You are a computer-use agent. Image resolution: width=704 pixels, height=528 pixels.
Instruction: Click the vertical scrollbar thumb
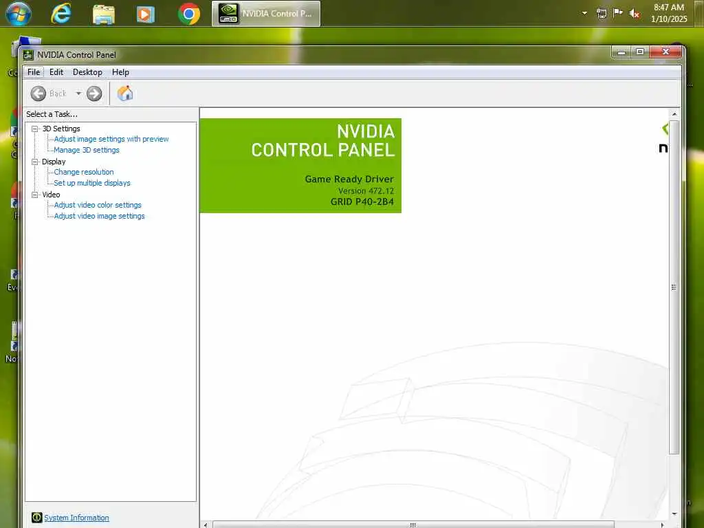674,287
